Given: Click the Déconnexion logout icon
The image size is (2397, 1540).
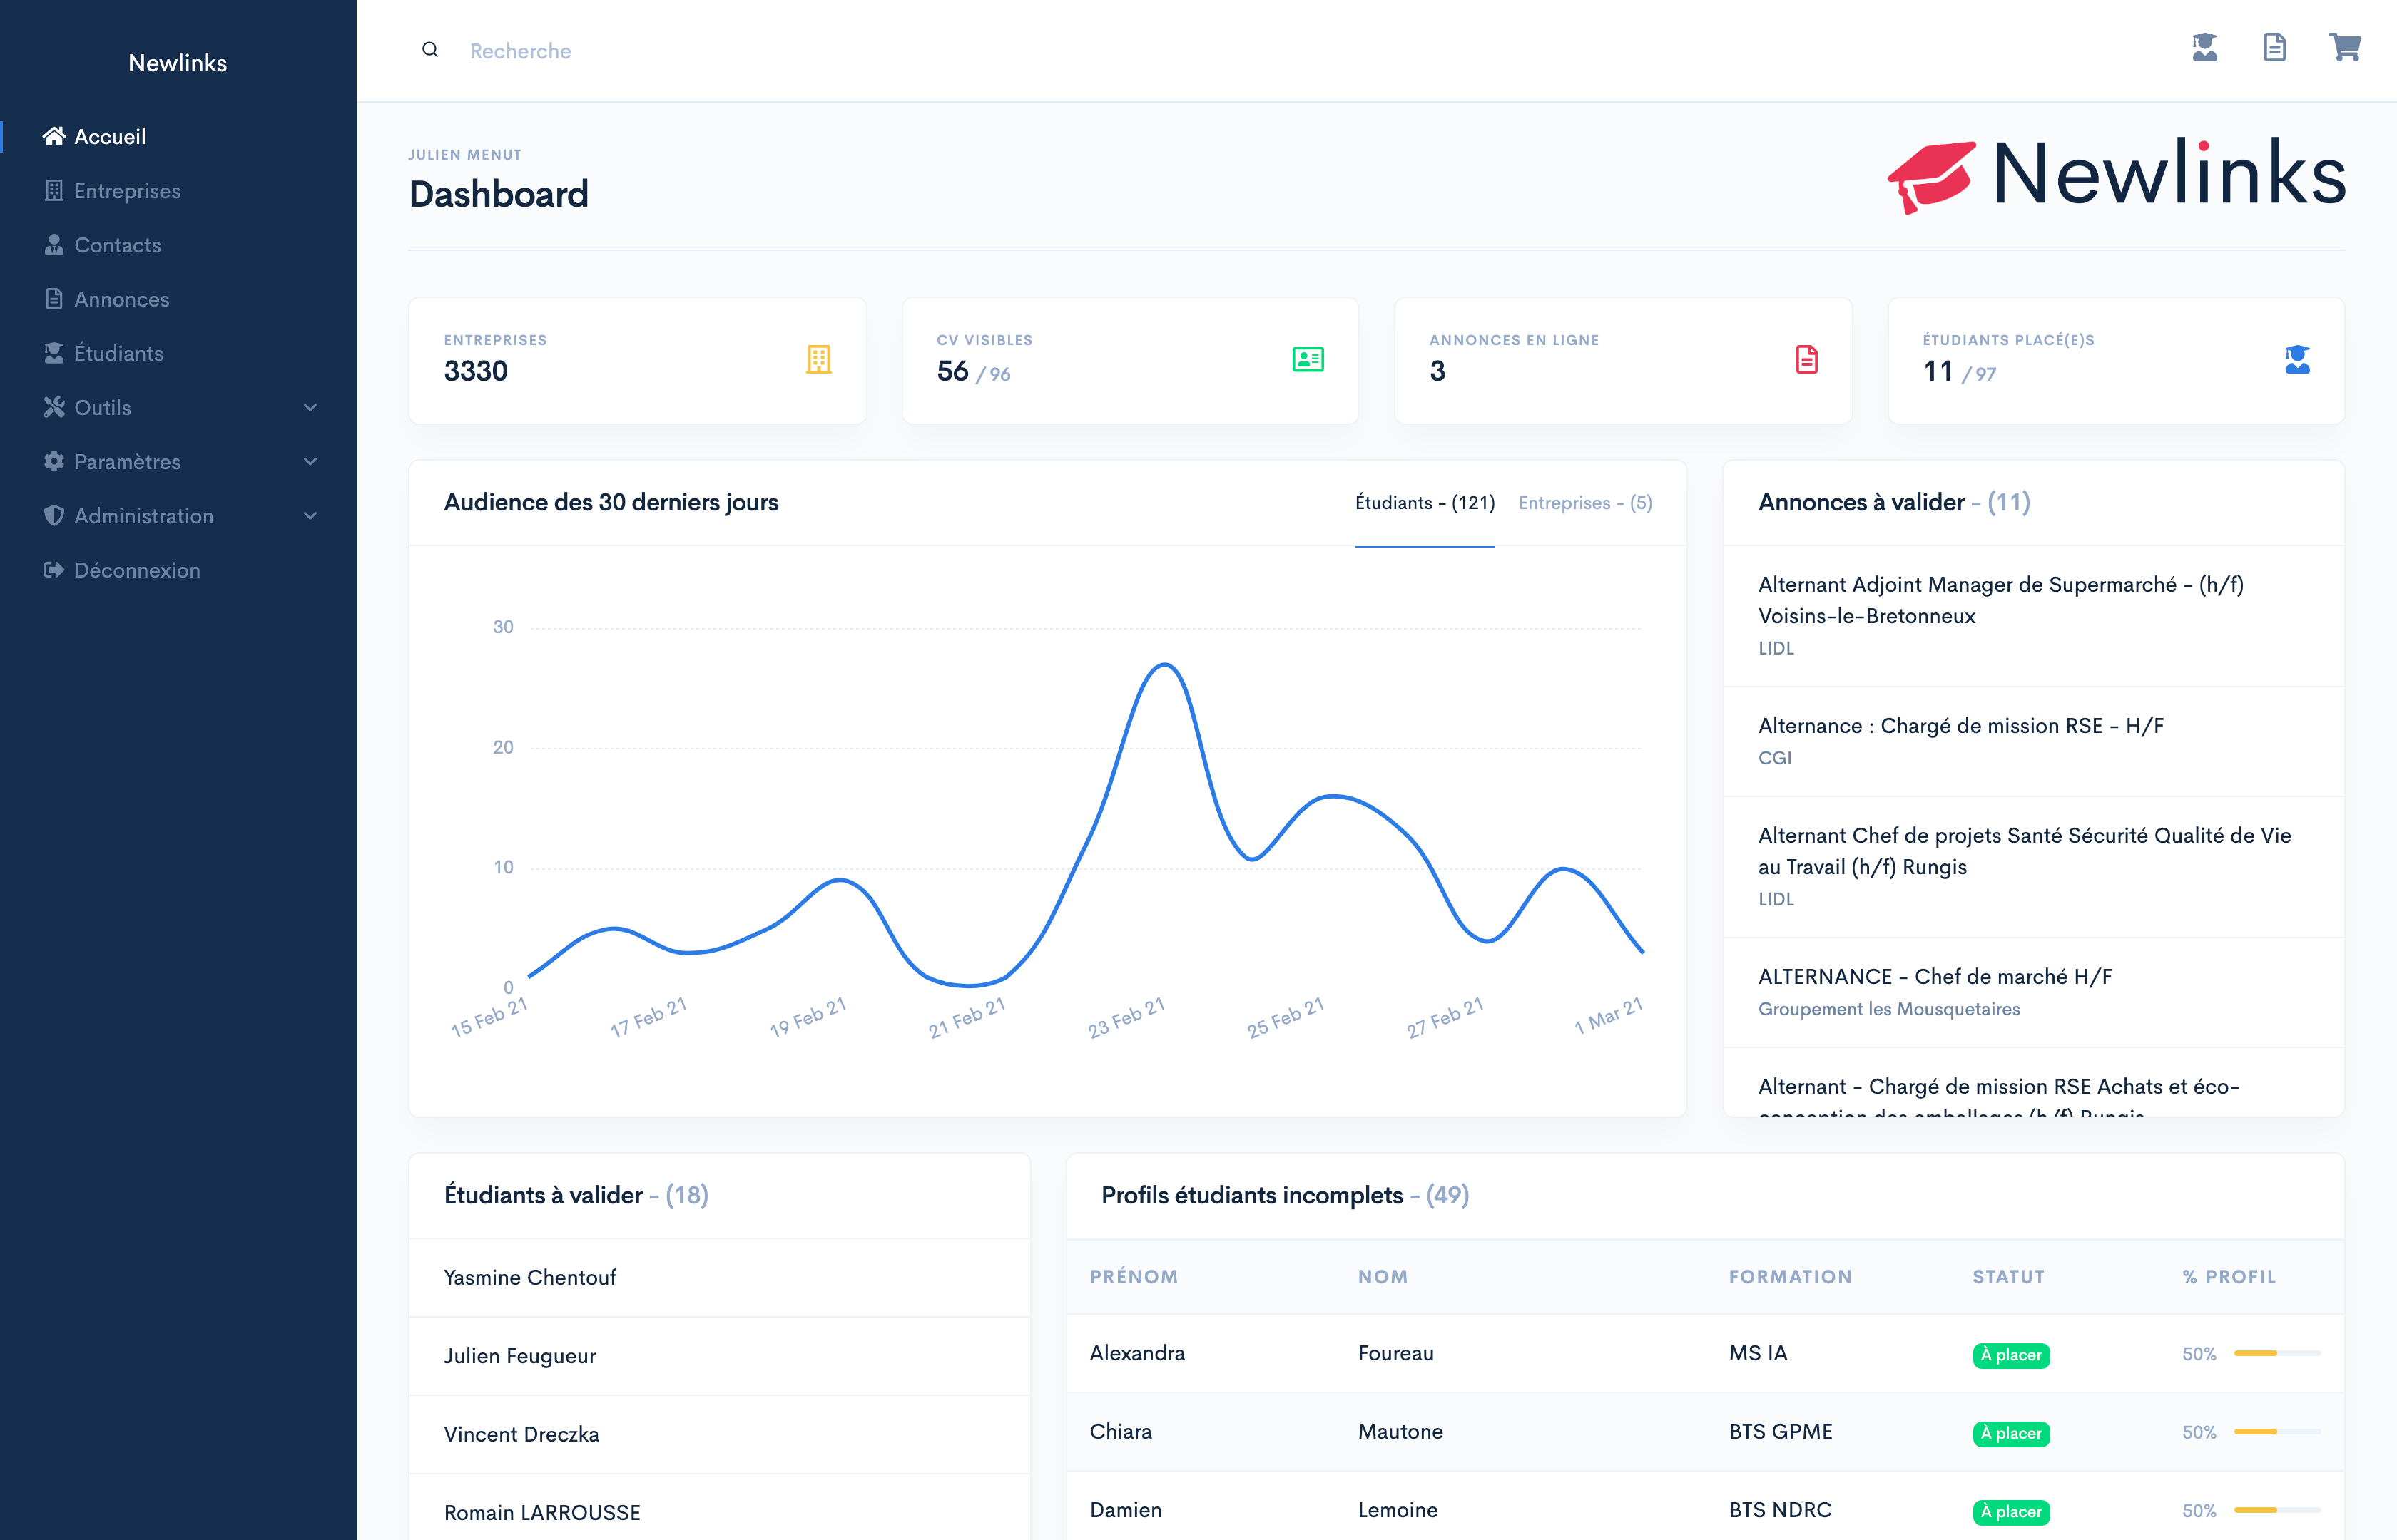Looking at the screenshot, I should click(x=54, y=569).
